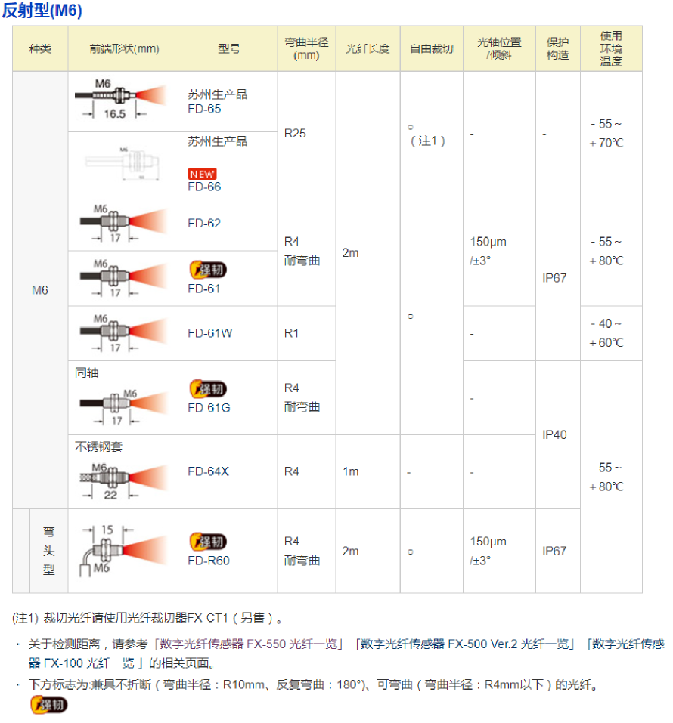Click the coaxial FD-61G fiber image

click(124, 404)
